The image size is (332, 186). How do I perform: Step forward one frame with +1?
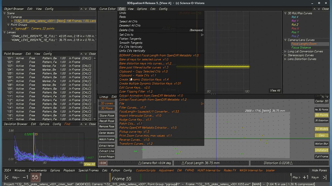click(x=306, y=177)
